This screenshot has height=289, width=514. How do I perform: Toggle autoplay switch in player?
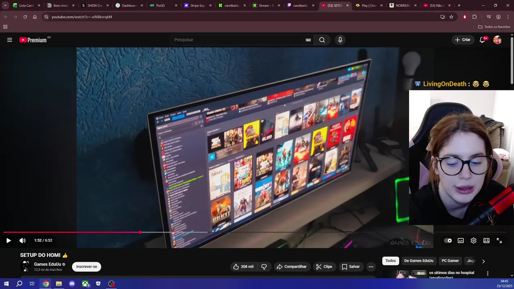click(x=448, y=240)
